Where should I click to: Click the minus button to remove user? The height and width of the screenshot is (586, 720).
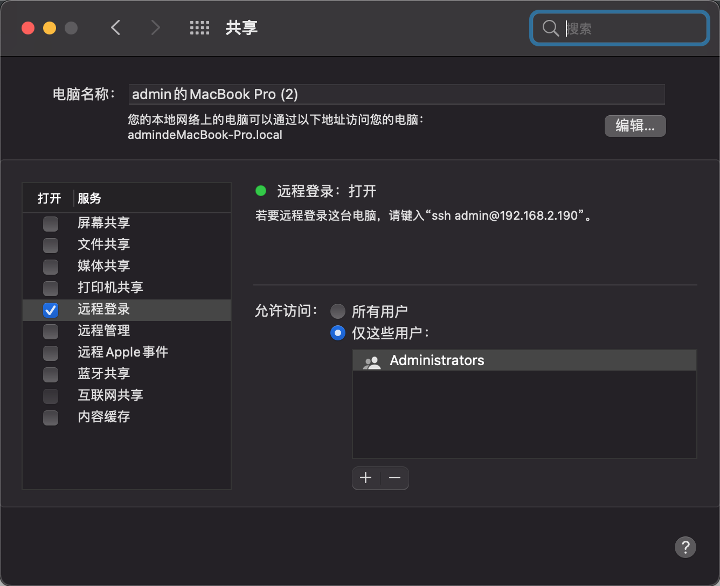coord(395,478)
